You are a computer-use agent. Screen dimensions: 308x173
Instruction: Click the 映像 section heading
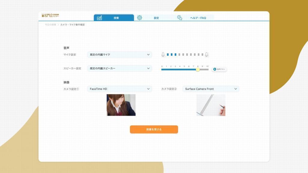tap(66, 82)
